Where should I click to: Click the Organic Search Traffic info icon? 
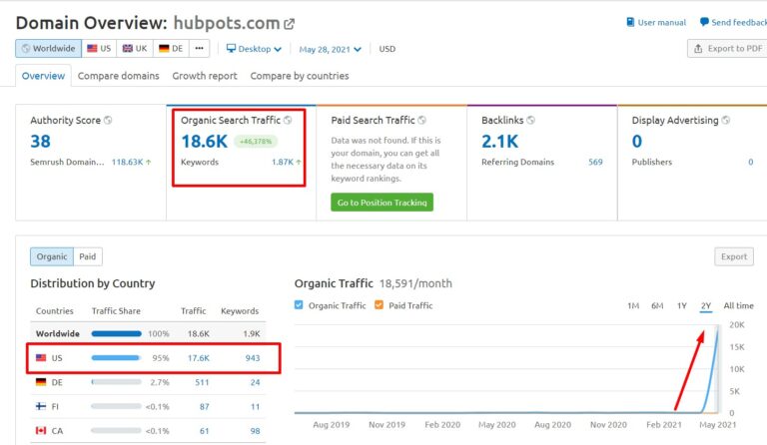coord(288,121)
